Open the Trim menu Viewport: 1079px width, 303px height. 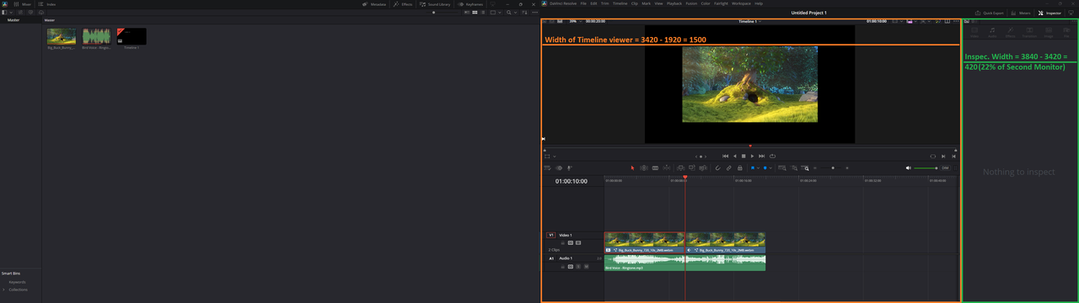(604, 3)
